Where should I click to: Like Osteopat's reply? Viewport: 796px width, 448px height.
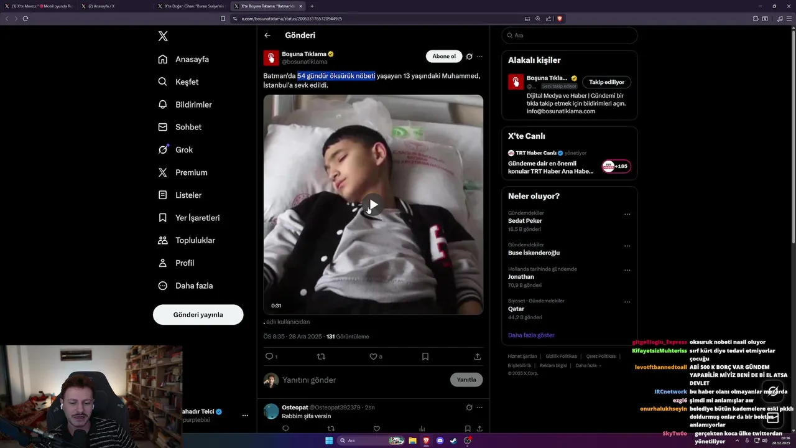[x=376, y=429]
